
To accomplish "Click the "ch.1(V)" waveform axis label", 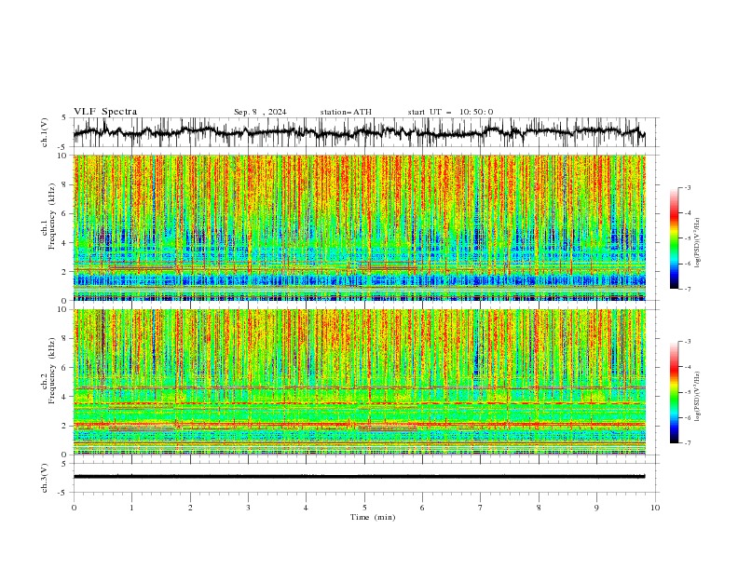I will coord(45,132).
